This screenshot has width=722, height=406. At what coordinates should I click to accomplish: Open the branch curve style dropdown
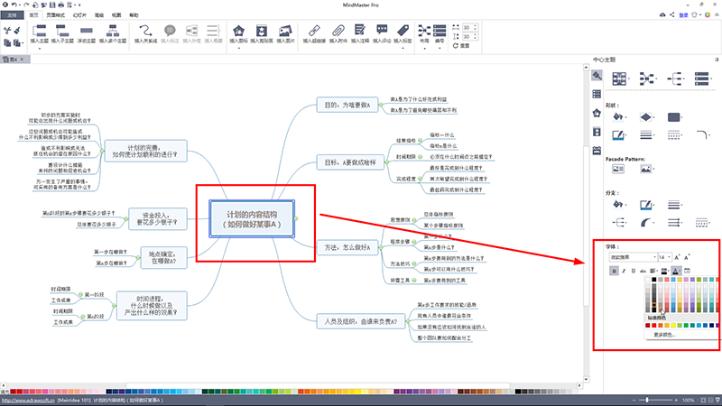647,223
